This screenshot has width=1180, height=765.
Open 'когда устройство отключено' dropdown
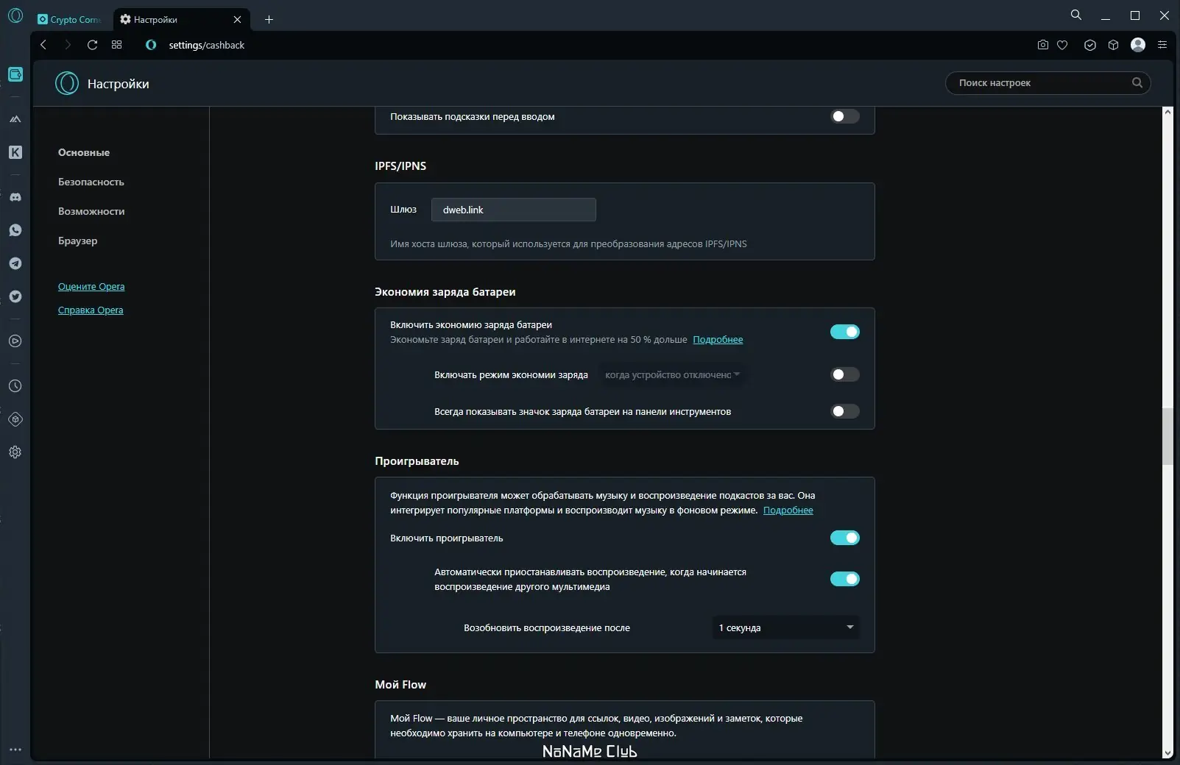coord(671,375)
